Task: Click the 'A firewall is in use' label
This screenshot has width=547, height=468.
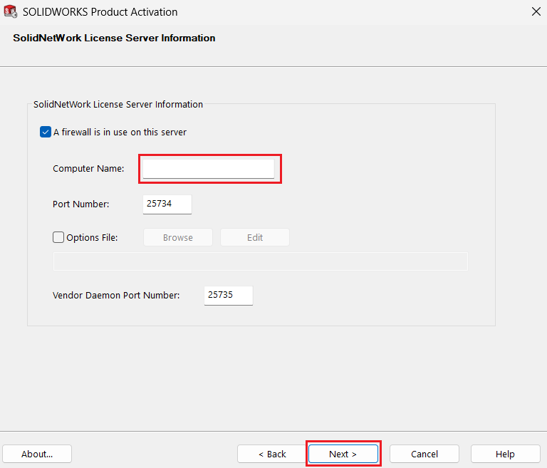Action: click(120, 132)
